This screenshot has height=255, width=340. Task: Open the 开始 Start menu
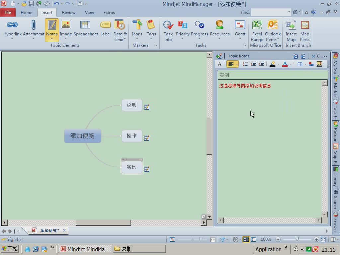pyautogui.click(x=10, y=249)
